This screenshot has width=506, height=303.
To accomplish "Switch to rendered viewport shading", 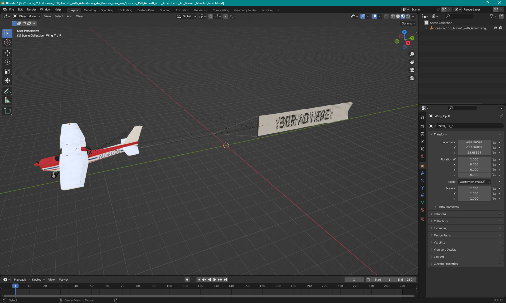I will coord(408,16).
